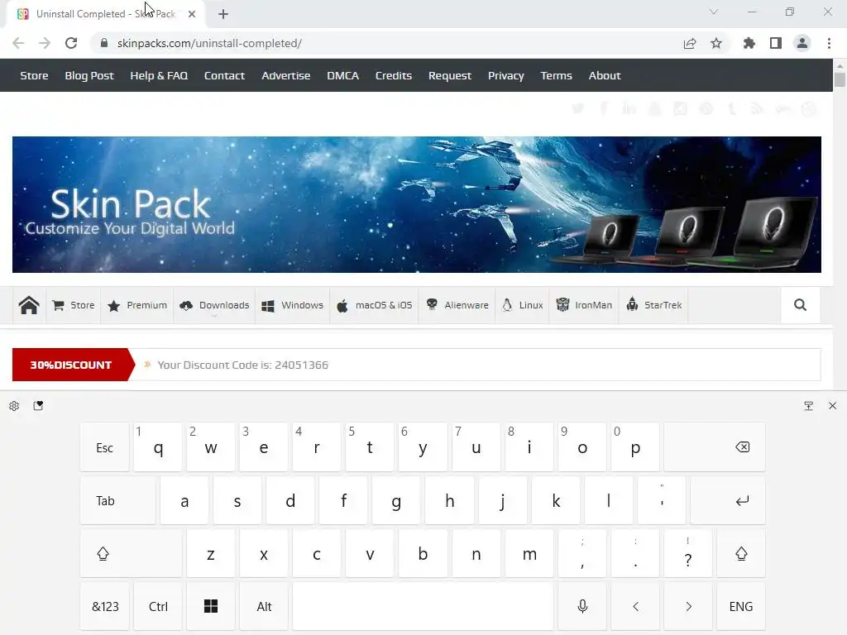Open the emoji and clipboard panel icon
Viewport: 847px width, 635px height.
click(x=38, y=406)
